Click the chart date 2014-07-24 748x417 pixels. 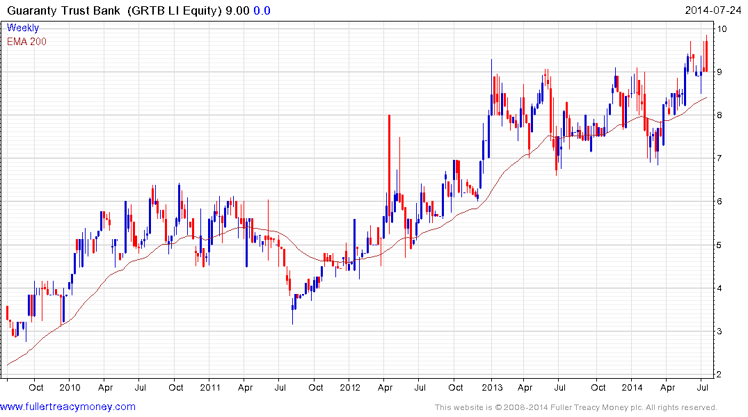tap(713, 10)
